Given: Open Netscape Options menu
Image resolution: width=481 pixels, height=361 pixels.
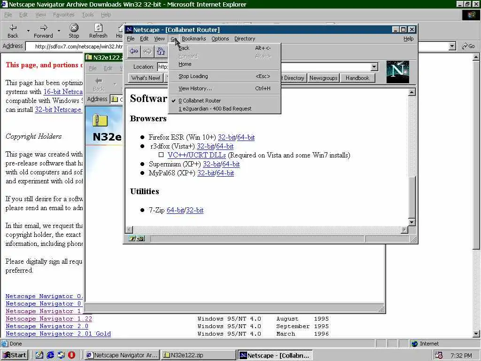Looking at the screenshot, I should pyautogui.click(x=220, y=39).
